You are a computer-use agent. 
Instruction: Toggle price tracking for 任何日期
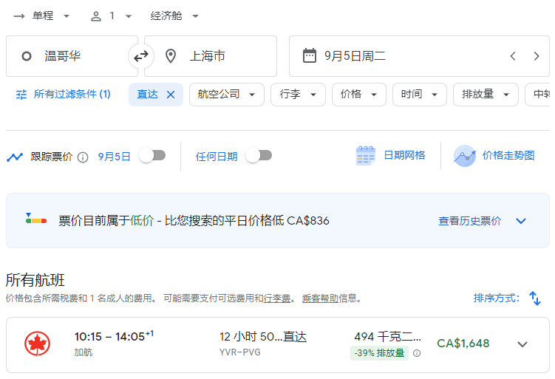tap(259, 156)
